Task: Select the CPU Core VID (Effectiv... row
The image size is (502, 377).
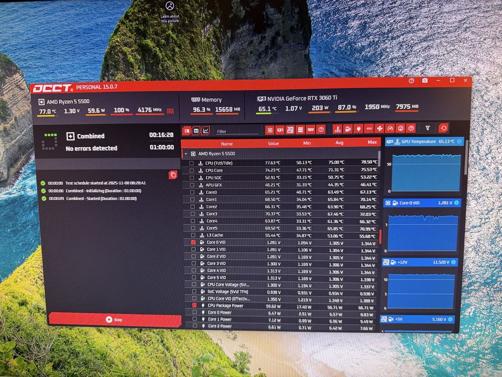Action: coord(280,298)
